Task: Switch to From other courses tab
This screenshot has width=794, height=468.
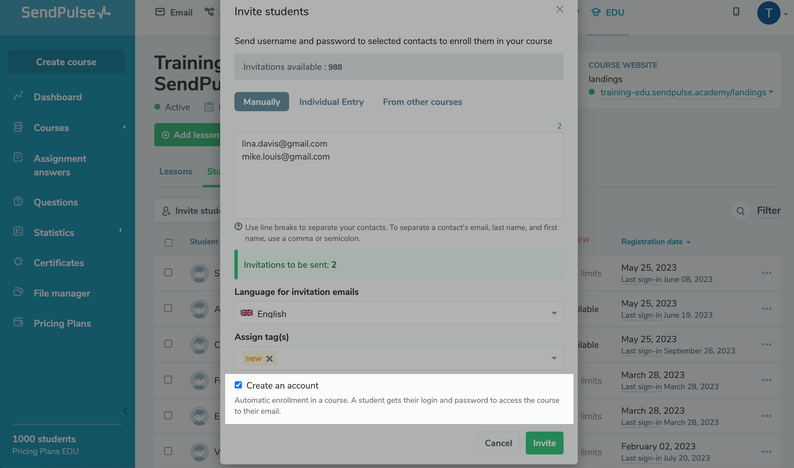Action: (422, 102)
